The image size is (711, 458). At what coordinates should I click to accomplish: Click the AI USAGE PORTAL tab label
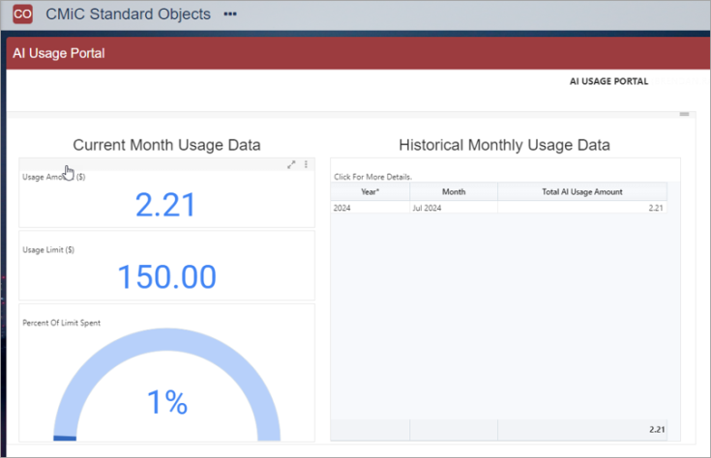point(608,81)
